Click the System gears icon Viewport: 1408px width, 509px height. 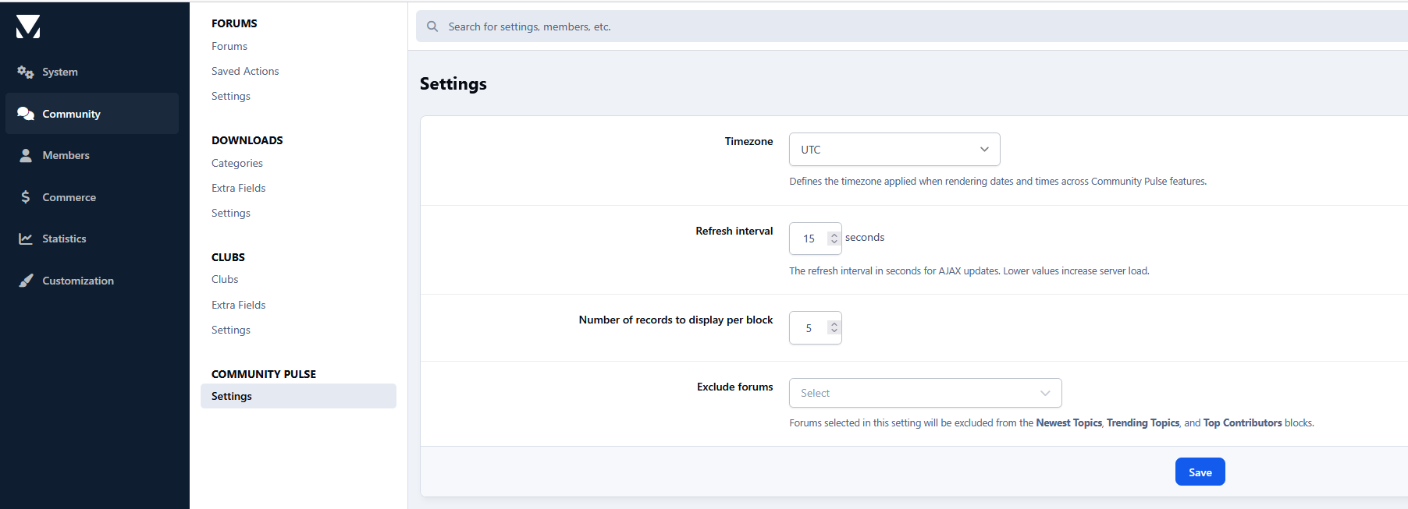click(x=26, y=72)
